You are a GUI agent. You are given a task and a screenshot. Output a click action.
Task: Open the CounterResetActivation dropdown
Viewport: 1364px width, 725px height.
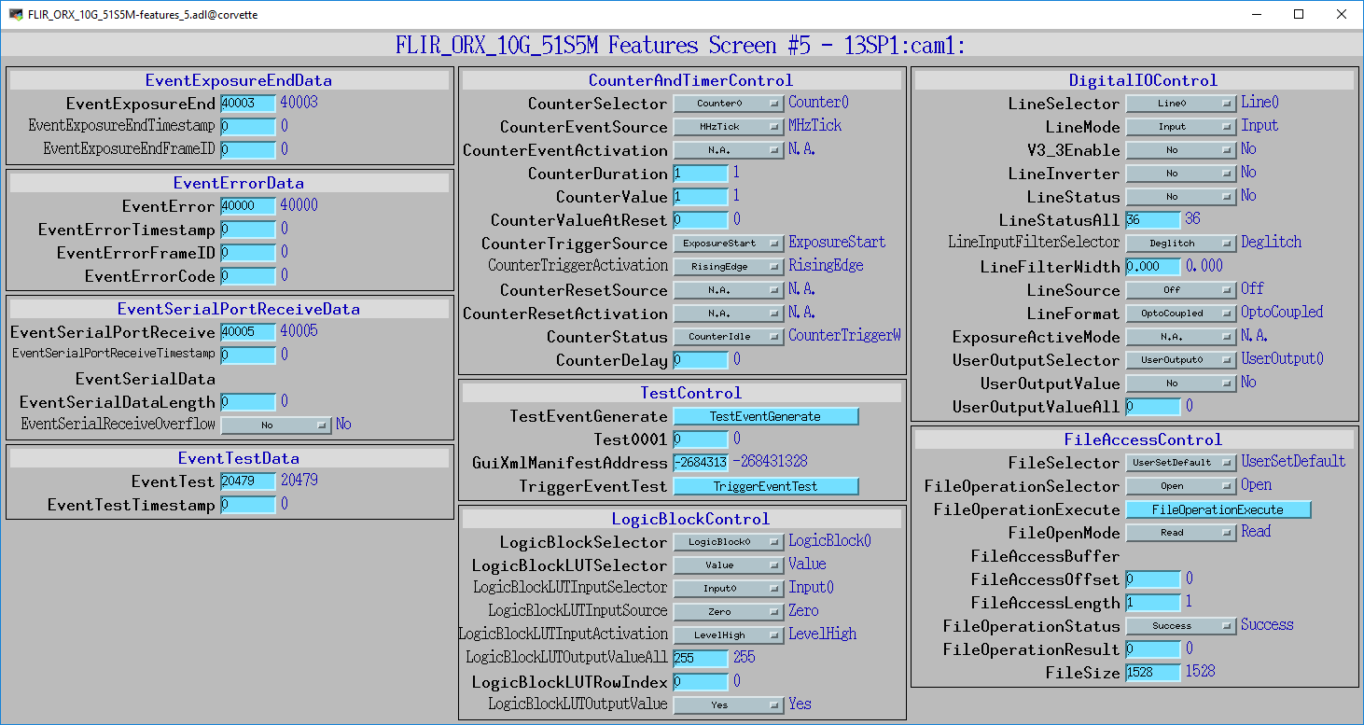[x=729, y=314]
